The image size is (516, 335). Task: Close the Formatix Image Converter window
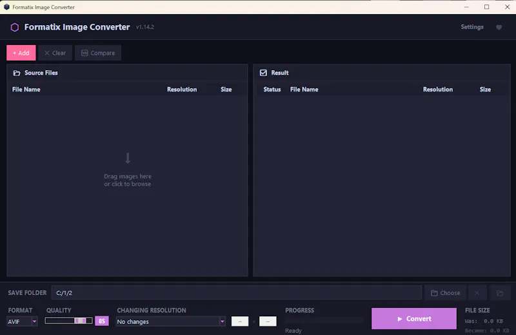coord(507,7)
